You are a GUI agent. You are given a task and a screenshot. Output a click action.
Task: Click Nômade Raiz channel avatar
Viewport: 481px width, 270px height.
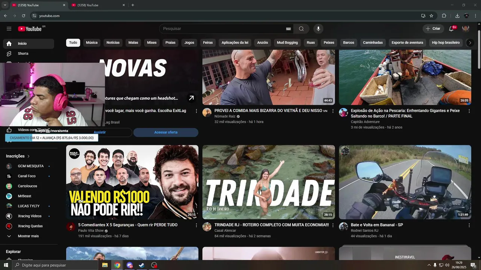(x=207, y=112)
